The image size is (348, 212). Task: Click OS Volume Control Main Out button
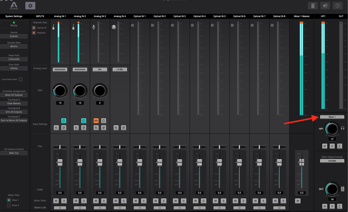14,153
